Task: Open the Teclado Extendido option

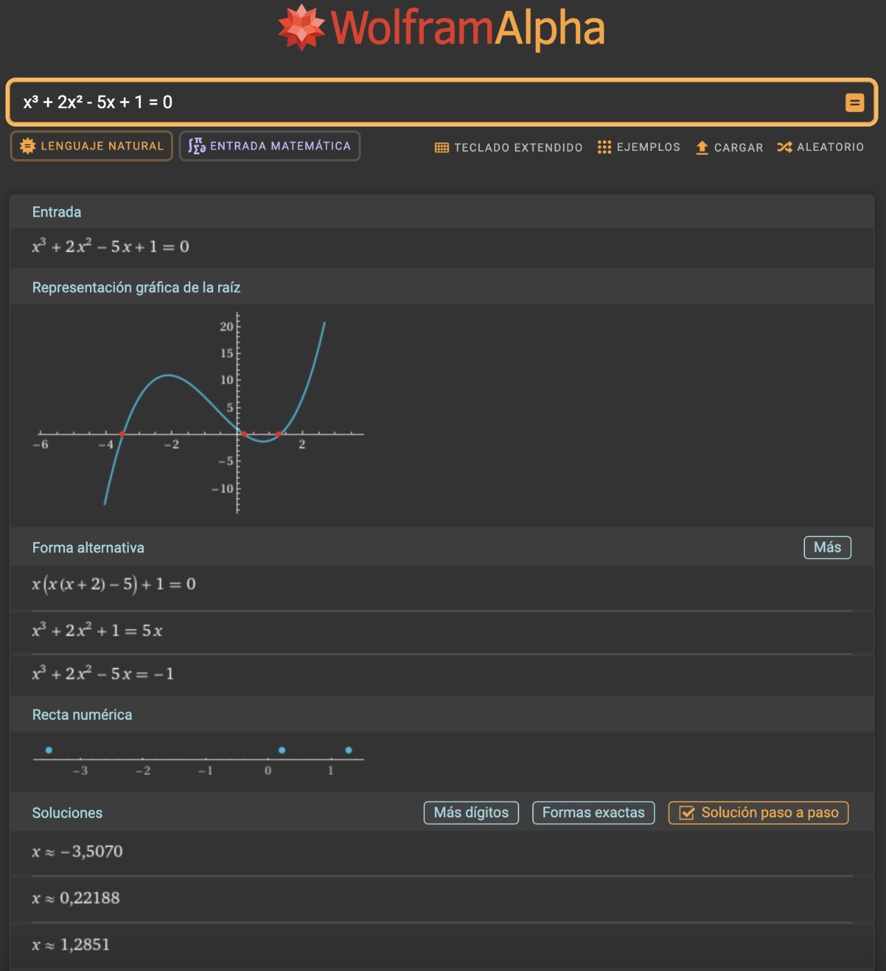Action: (509, 147)
